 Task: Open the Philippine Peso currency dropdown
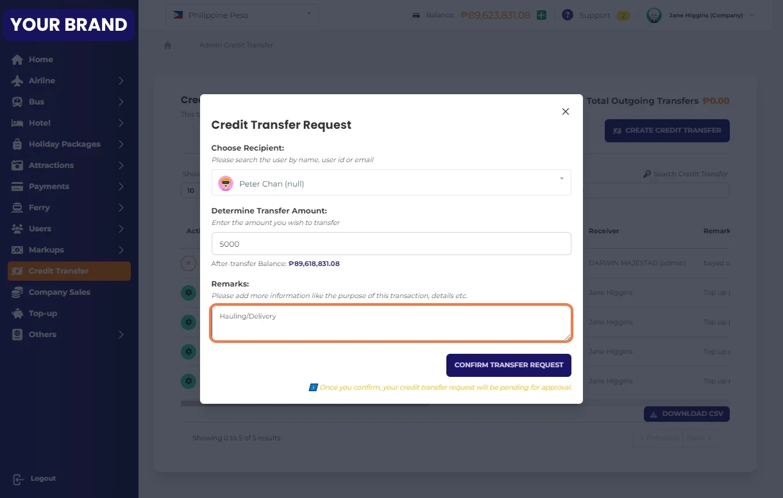[x=242, y=15]
